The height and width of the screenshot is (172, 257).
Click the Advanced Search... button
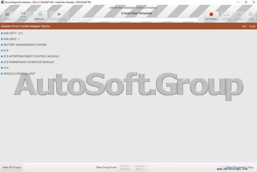point(140,167)
